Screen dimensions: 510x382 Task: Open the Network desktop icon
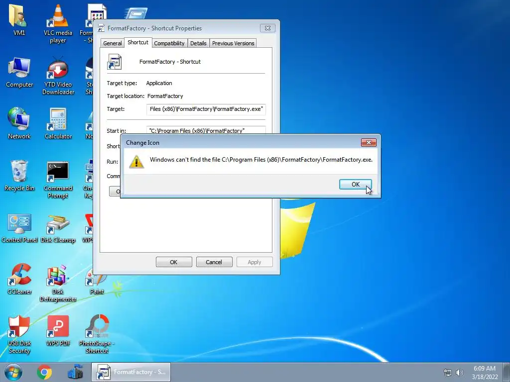(x=19, y=123)
